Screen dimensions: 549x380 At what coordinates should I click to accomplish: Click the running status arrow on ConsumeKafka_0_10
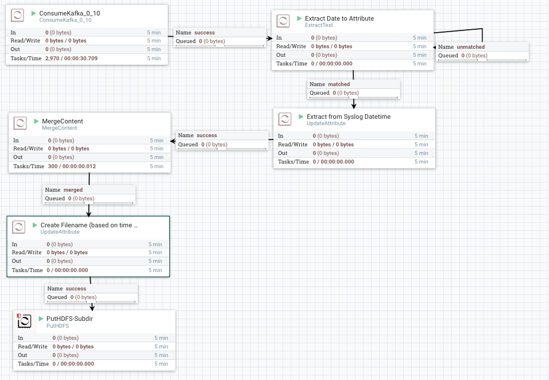(x=33, y=13)
